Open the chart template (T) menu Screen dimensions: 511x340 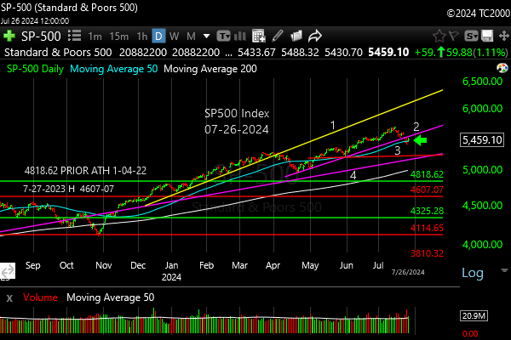tap(223, 36)
